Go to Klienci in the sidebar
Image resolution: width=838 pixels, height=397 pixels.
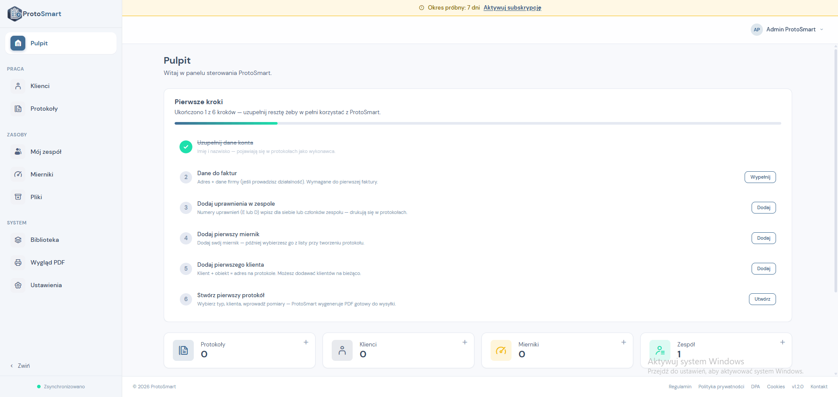[61, 86]
